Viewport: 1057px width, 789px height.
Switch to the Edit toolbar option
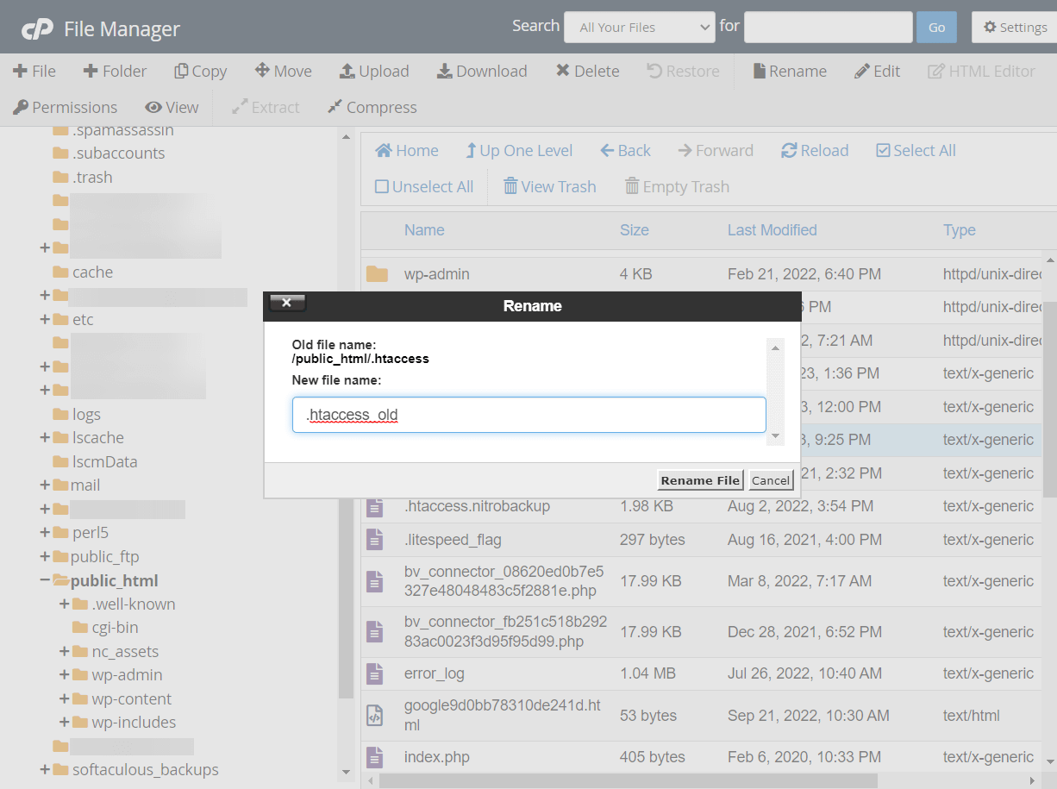click(877, 71)
